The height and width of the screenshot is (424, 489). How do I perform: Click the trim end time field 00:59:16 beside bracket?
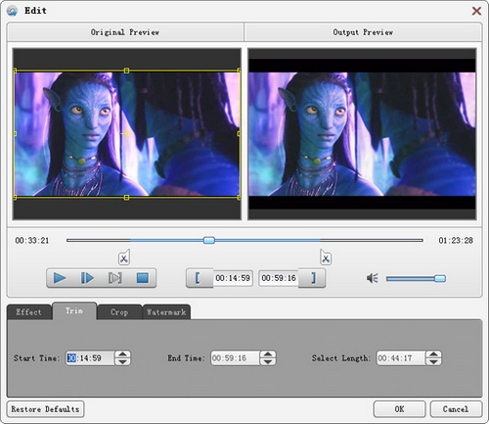[x=279, y=278]
